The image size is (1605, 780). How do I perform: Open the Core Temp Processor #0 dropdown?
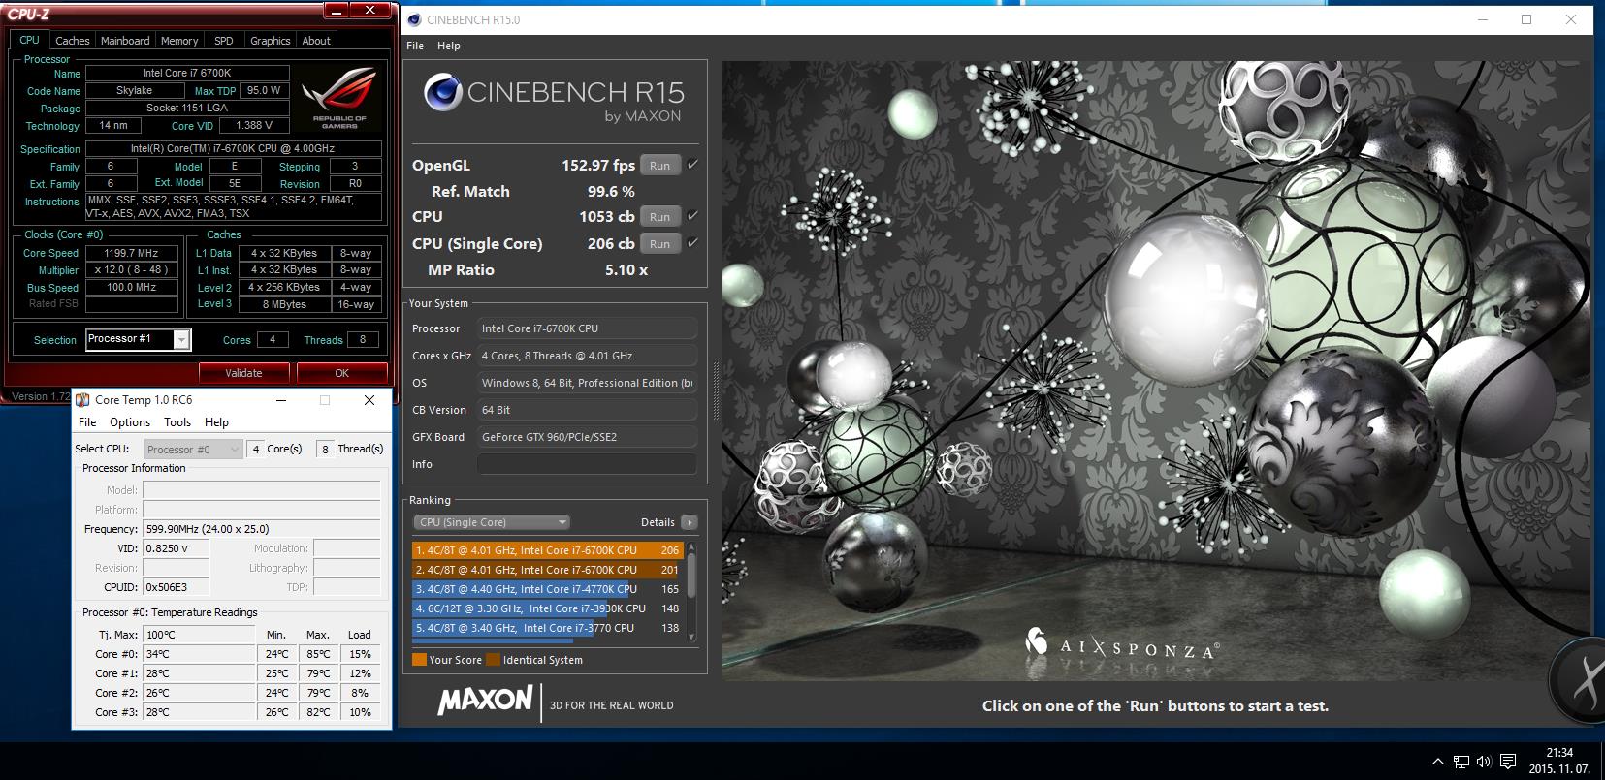pos(193,449)
